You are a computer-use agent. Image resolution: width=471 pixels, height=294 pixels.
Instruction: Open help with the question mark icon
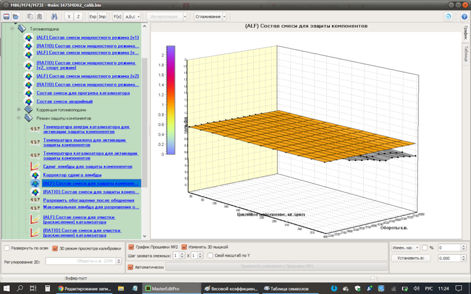pos(465,17)
